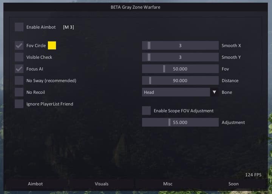The width and height of the screenshot is (272, 194).
Task: Enable the No Recoil checkbox
Action: [19, 92]
